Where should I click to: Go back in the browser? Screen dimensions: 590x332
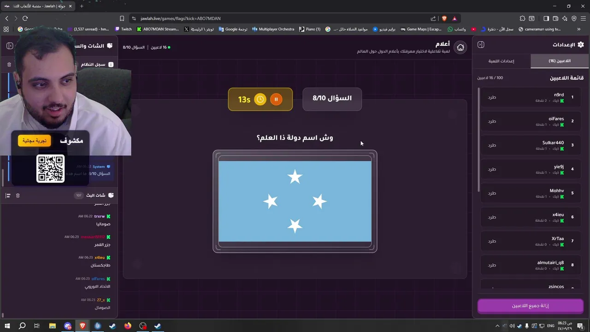tap(6, 18)
